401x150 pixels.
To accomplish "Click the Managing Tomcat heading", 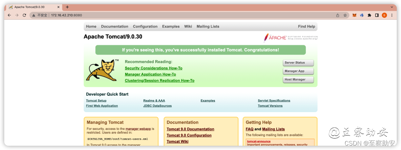I will [105, 123].
